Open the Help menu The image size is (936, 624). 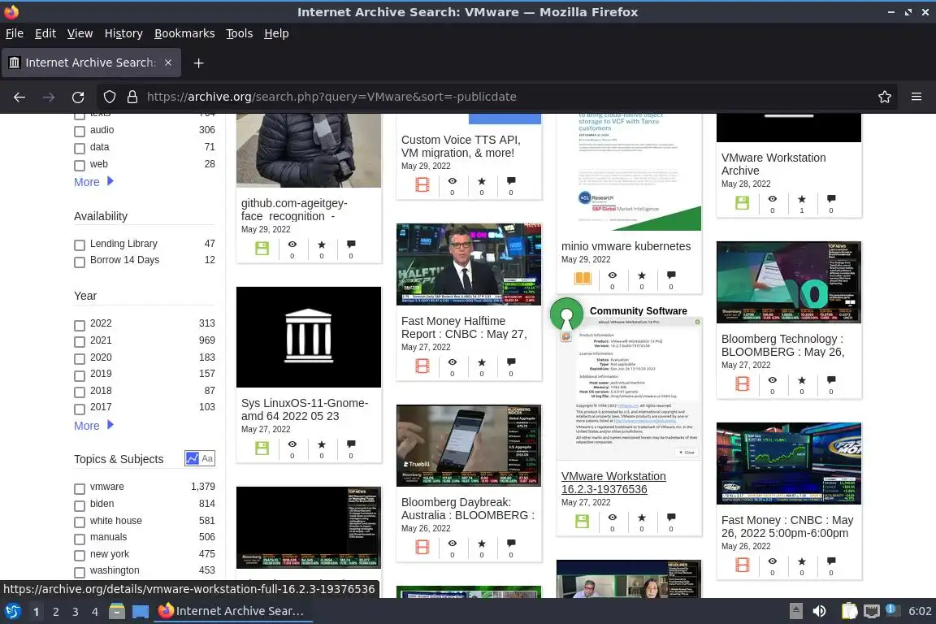(x=276, y=33)
